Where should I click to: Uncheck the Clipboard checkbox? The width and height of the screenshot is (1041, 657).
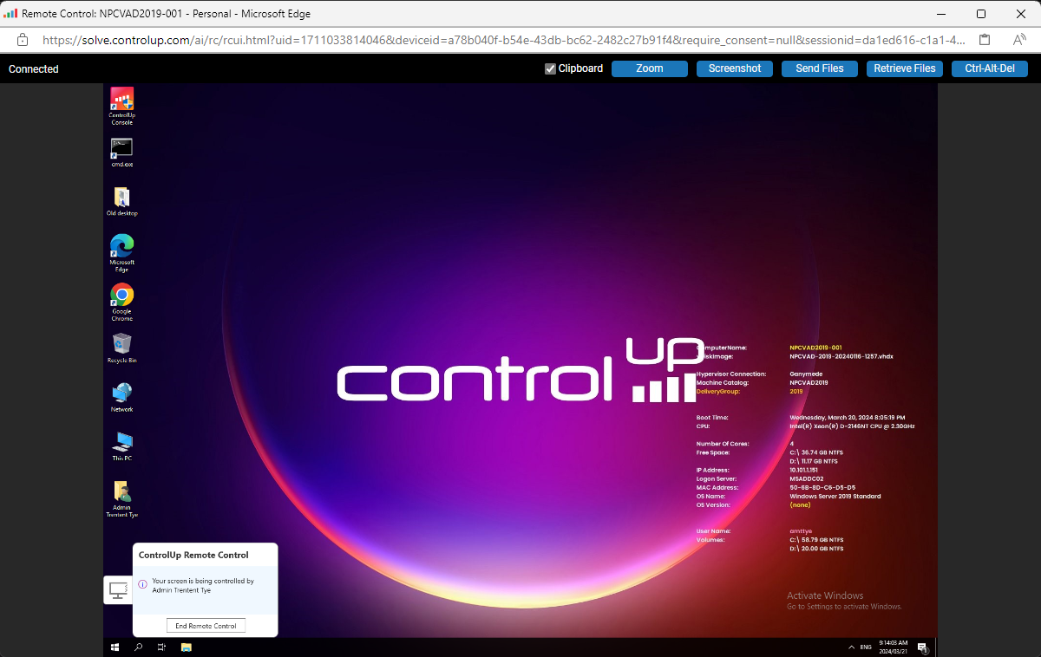click(550, 69)
